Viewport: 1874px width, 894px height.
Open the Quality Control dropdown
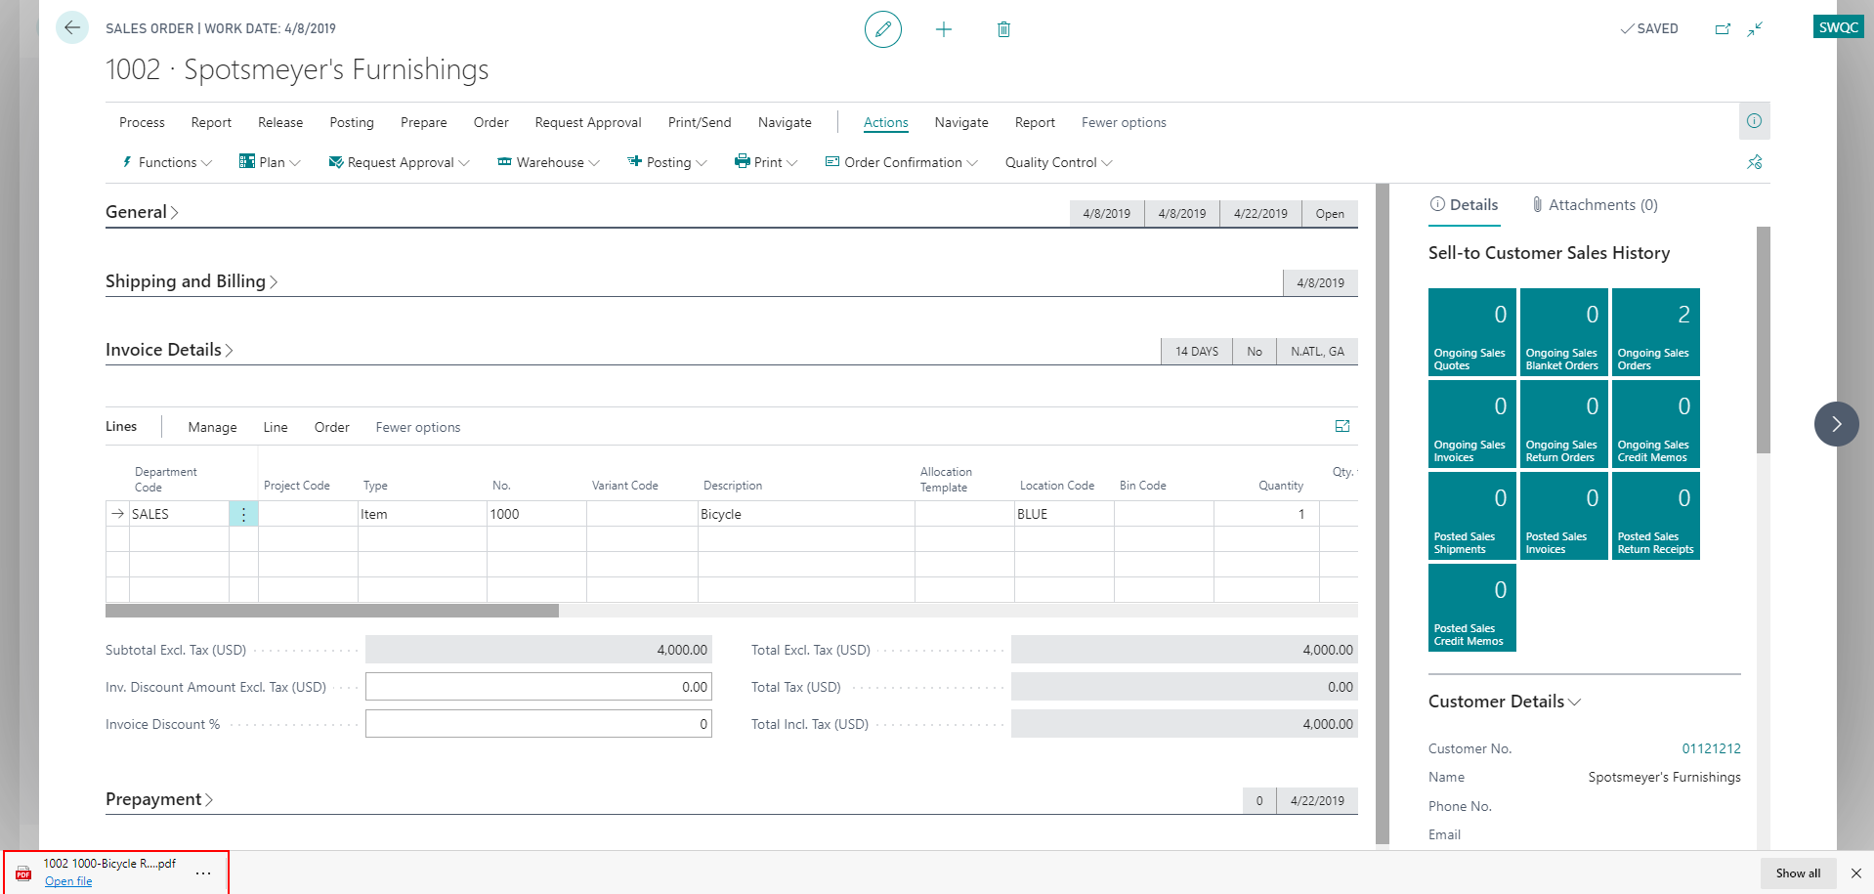(x=1059, y=162)
